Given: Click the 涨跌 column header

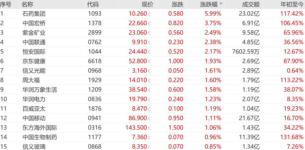Looking at the screenshot, I should (x=178, y=5).
